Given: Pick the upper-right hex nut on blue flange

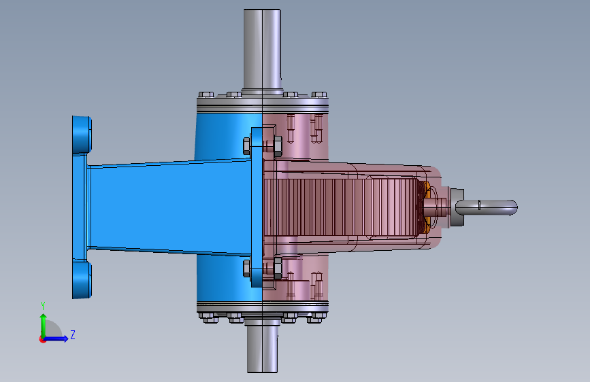Looking at the screenshot, I should tap(278, 146).
